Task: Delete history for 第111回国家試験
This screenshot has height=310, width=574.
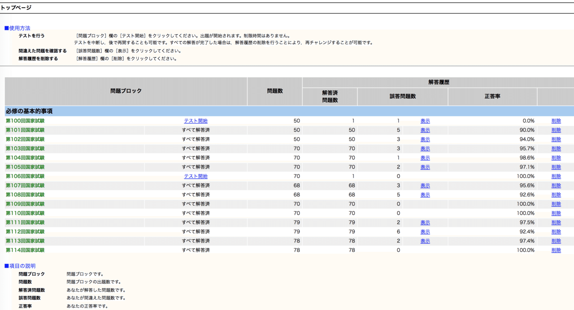Action: pyautogui.click(x=556, y=222)
